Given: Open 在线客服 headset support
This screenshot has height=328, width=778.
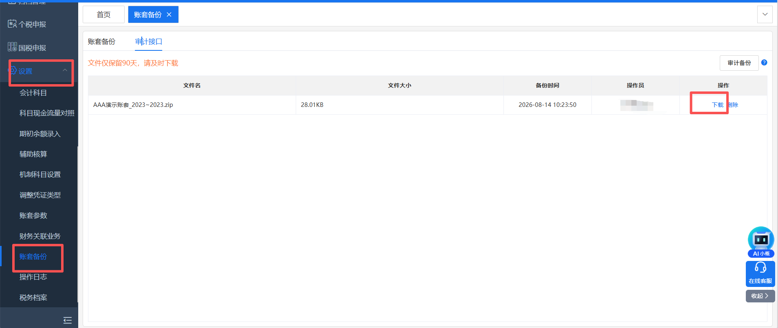Looking at the screenshot, I should click(760, 274).
